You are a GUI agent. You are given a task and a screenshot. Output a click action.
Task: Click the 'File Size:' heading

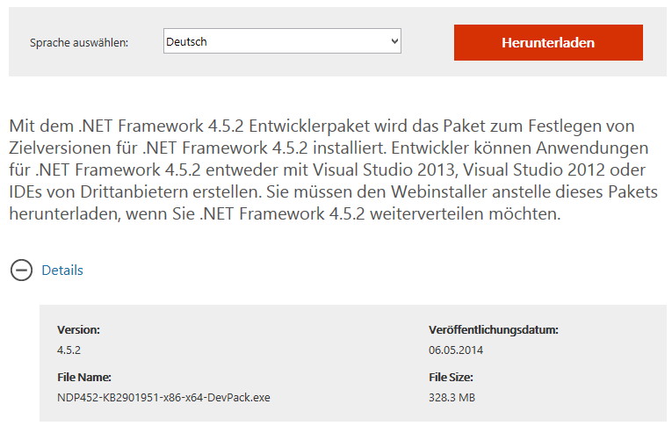click(451, 378)
